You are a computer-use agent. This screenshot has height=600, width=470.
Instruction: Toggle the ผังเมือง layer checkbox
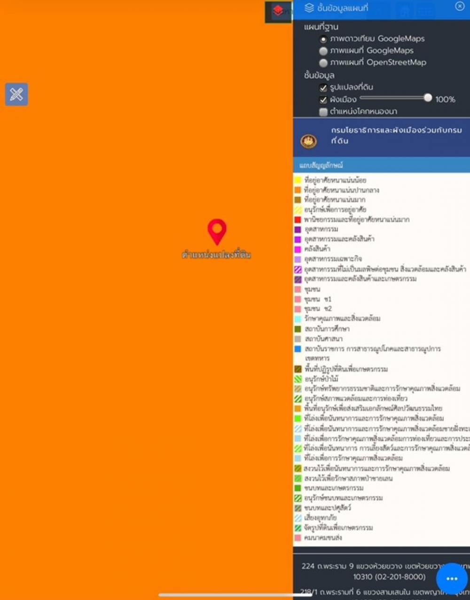pos(323,100)
